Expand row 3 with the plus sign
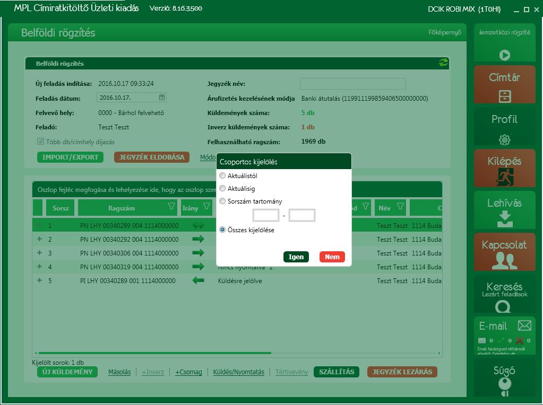 (39, 253)
